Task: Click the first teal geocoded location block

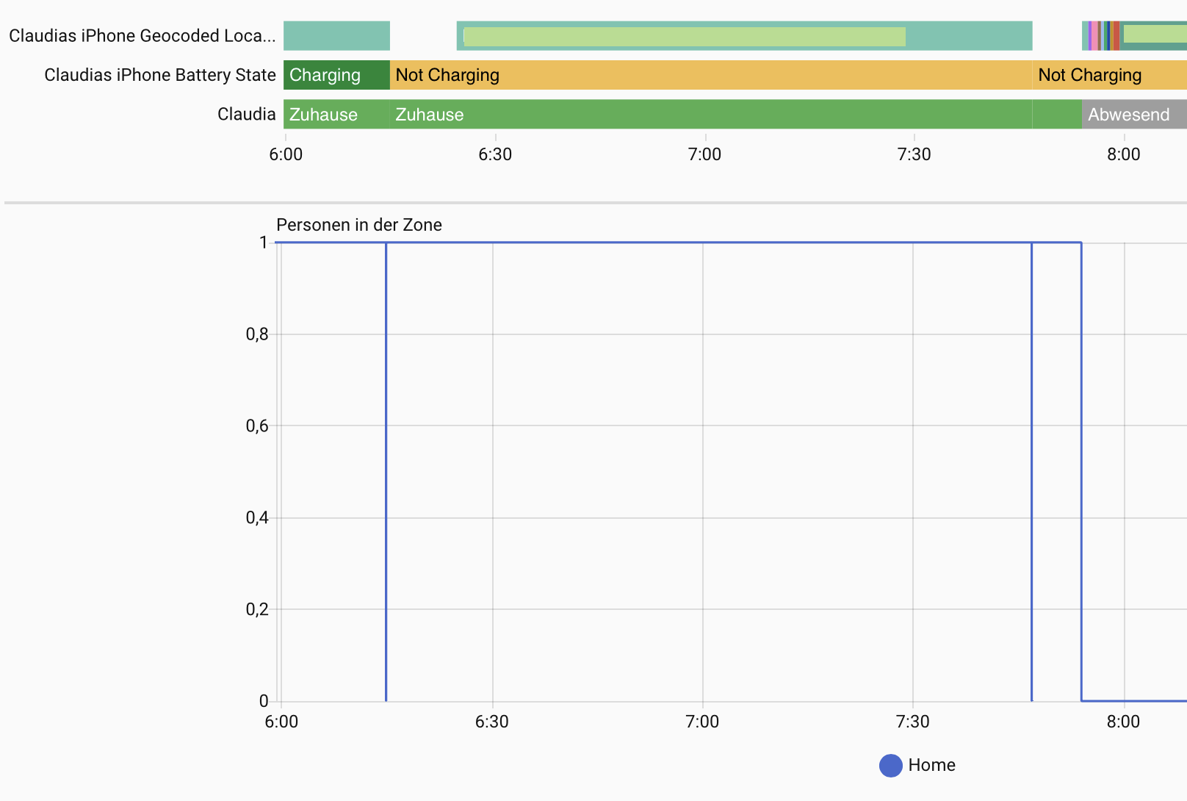Action: click(336, 36)
